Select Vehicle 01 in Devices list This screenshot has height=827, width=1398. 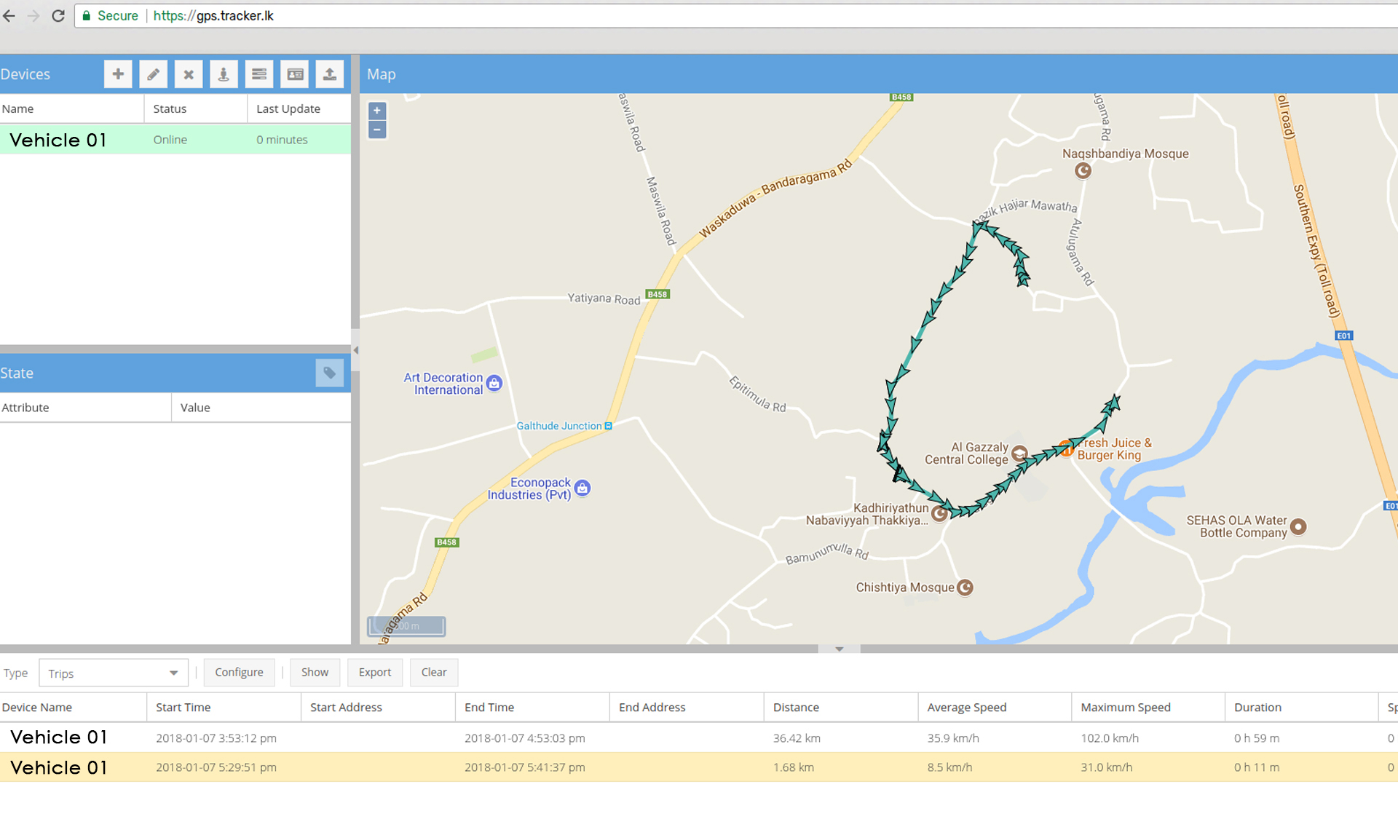[x=175, y=140]
